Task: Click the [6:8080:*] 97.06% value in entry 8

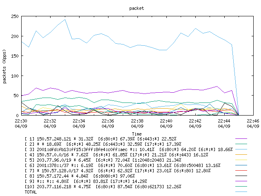Action: pos(114,176)
